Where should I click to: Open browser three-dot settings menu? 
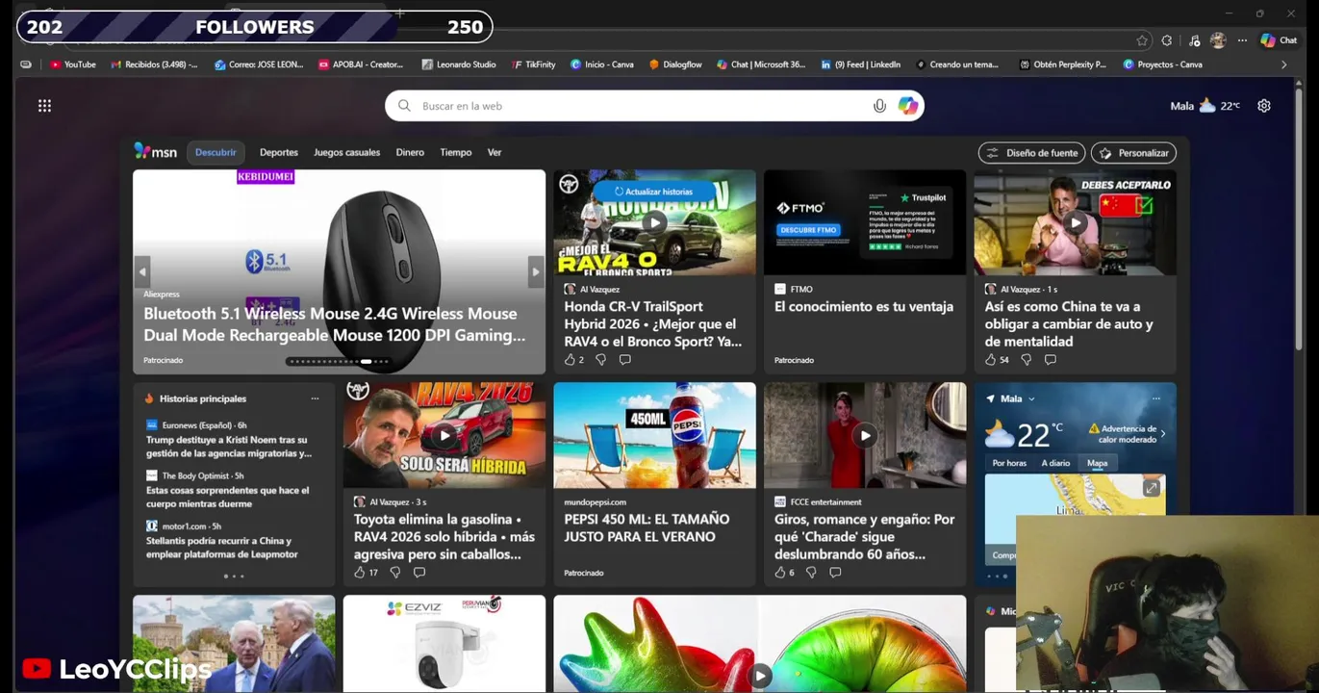pos(1242,40)
